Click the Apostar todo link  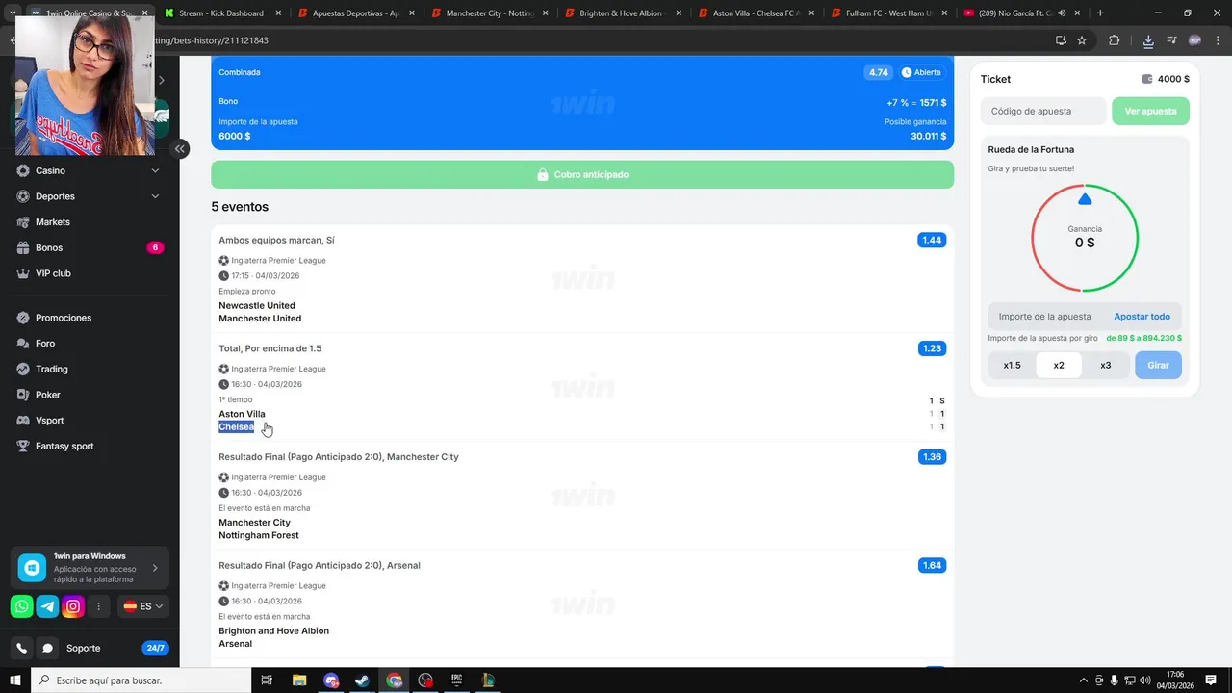coord(1142,317)
